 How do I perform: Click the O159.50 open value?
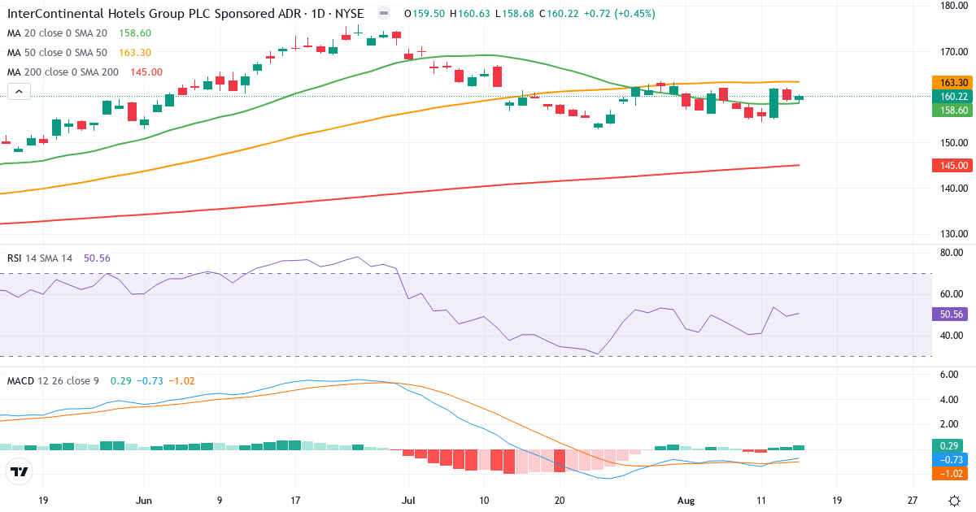[424, 14]
